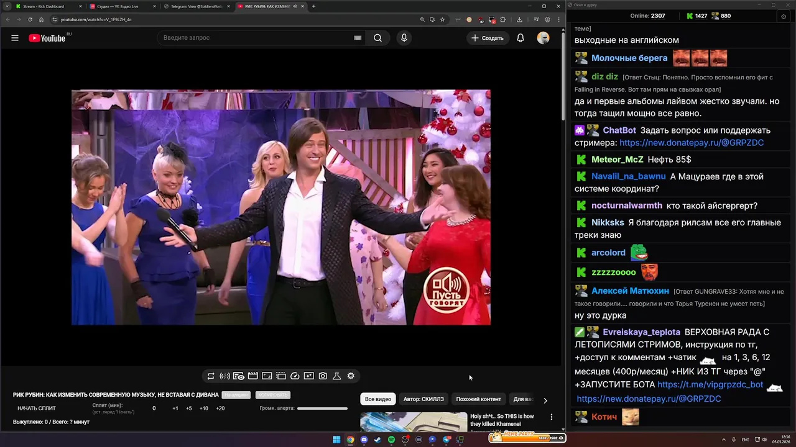Reload the browser page

(x=30, y=19)
